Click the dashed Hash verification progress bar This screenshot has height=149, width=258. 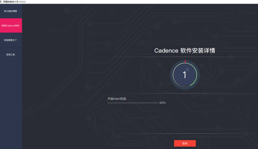133,103
